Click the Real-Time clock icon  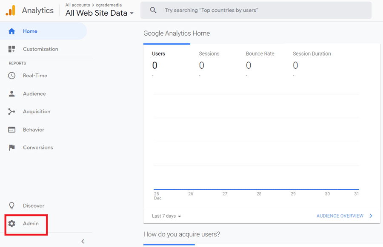pos(12,76)
